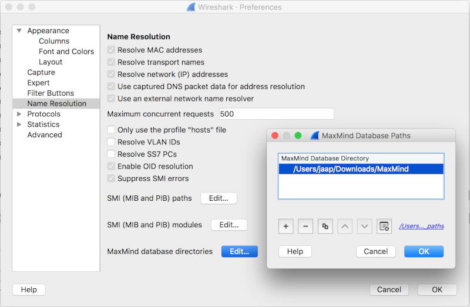Click Help in the Preferences window
This screenshot has width=470, height=307.
tap(29, 289)
